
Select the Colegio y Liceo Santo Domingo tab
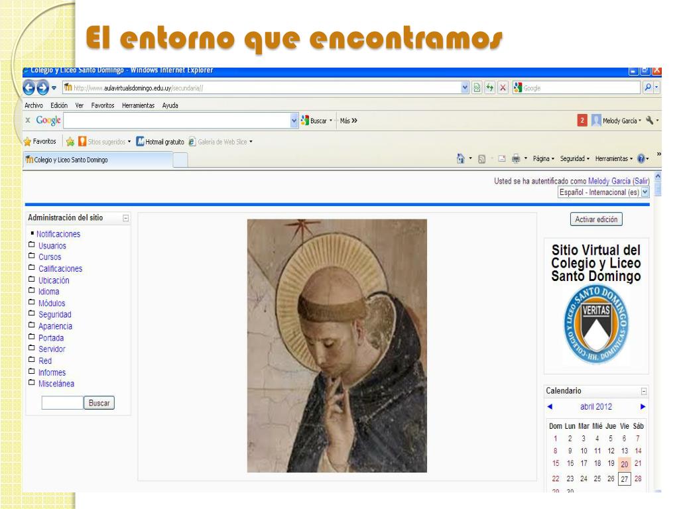pos(98,160)
